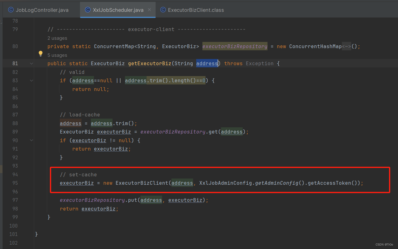Open ExecutorBizClient.class tab

[192, 10]
